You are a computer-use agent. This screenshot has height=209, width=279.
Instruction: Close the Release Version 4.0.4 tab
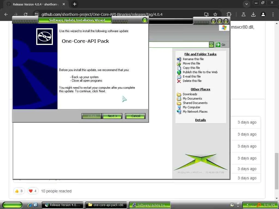click(64, 4)
